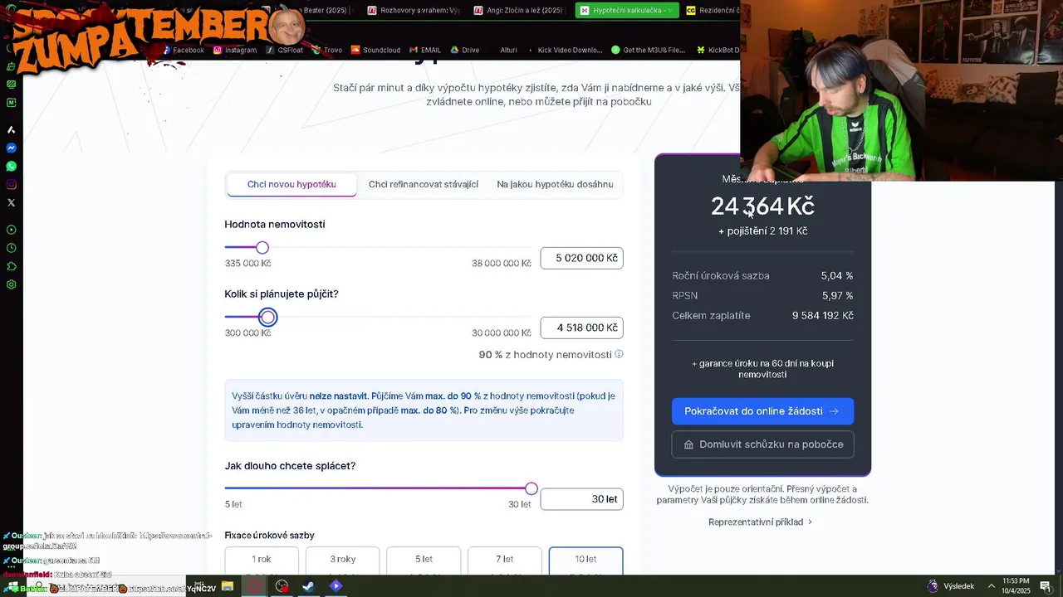Open WhatsApp in the browser sidebar
The image size is (1063, 597).
click(11, 166)
